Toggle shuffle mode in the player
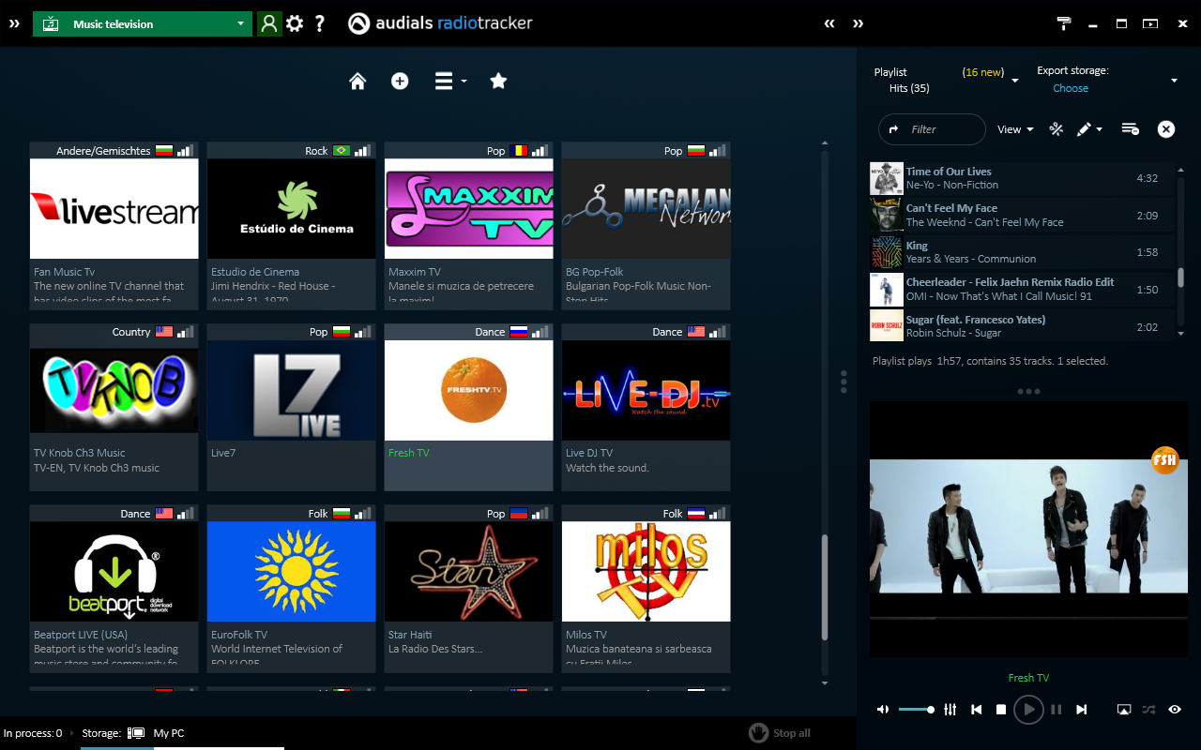 tap(1148, 710)
